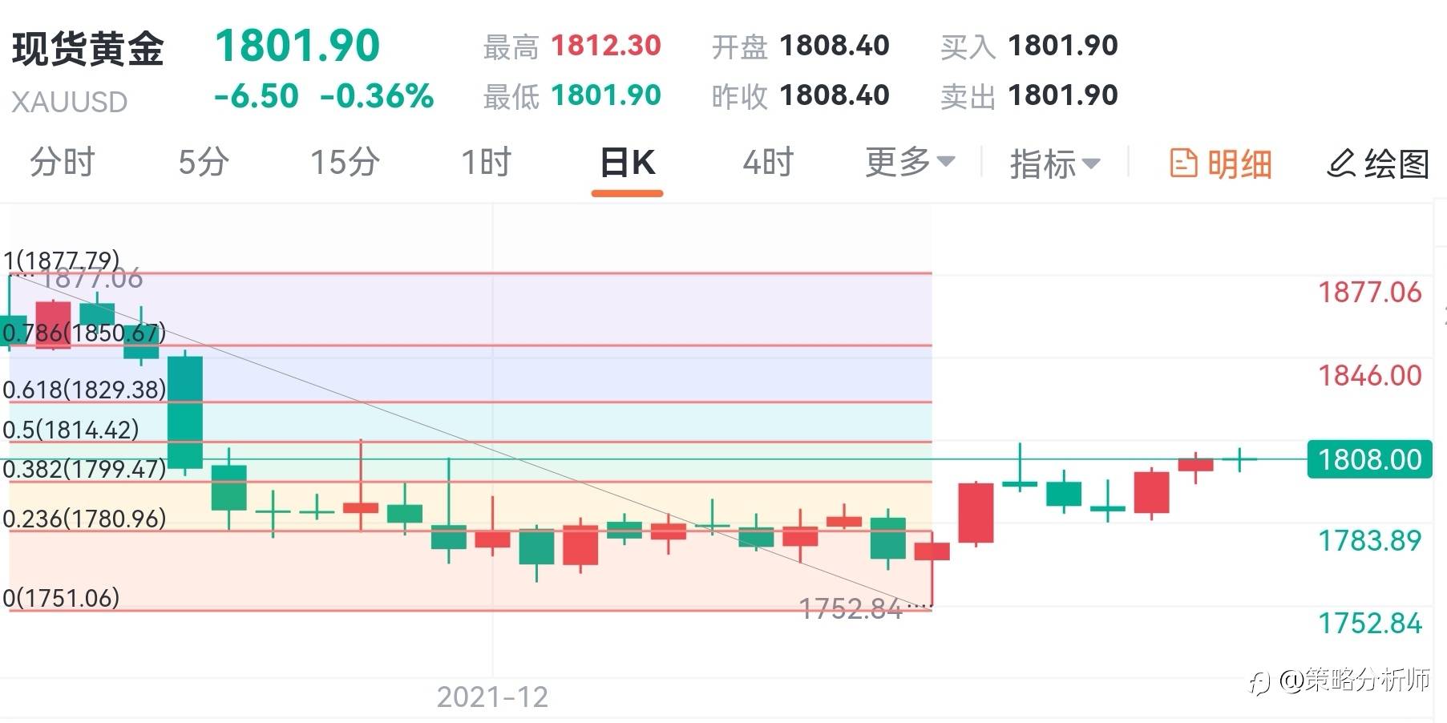Click the 2021-12 date axis marker
The image size is (1447, 723).
(x=492, y=697)
